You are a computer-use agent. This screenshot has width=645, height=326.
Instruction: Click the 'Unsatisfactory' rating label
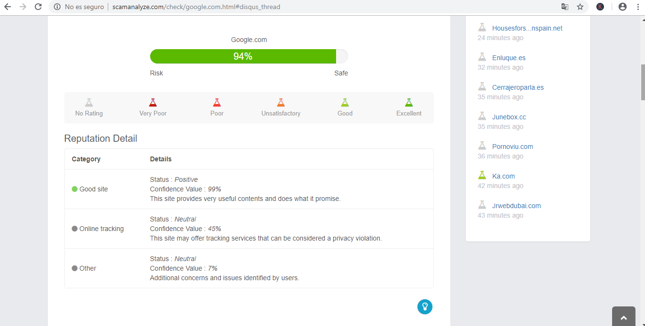(281, 113)
